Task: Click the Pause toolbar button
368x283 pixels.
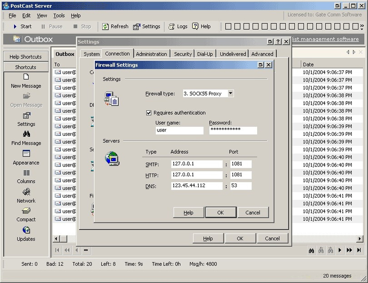Action: [x=51, y=26]
